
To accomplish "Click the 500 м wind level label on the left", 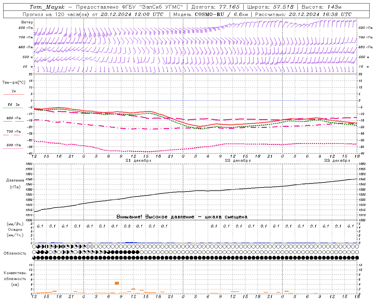I will (x=28, y=57).
